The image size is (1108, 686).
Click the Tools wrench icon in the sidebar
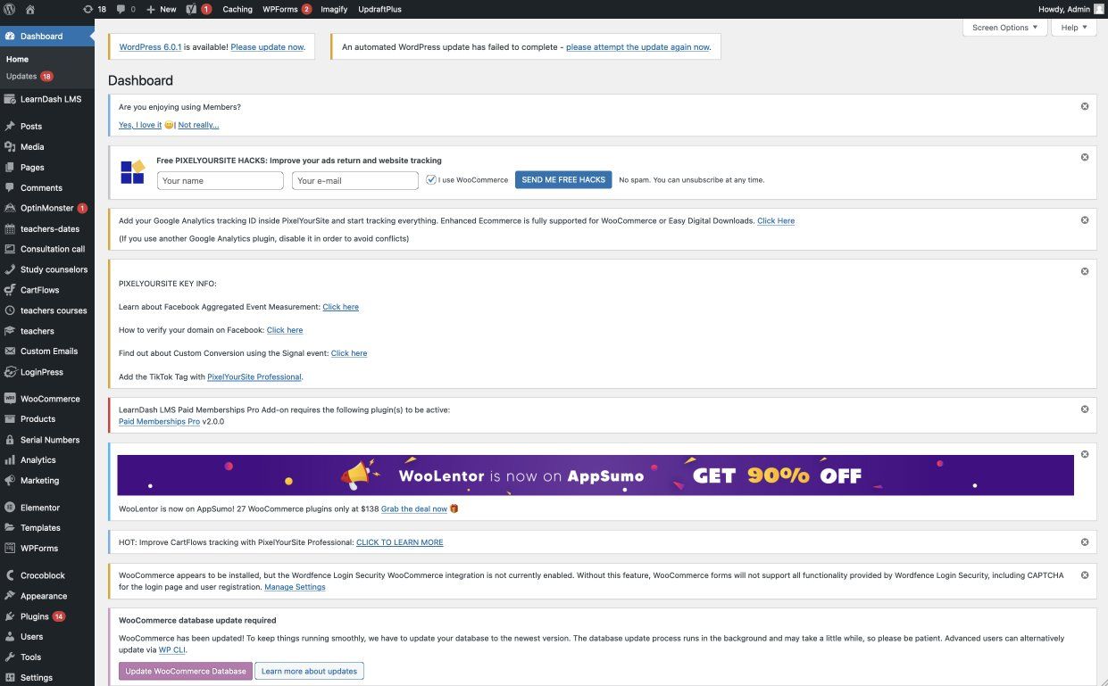tap(10, 657)
